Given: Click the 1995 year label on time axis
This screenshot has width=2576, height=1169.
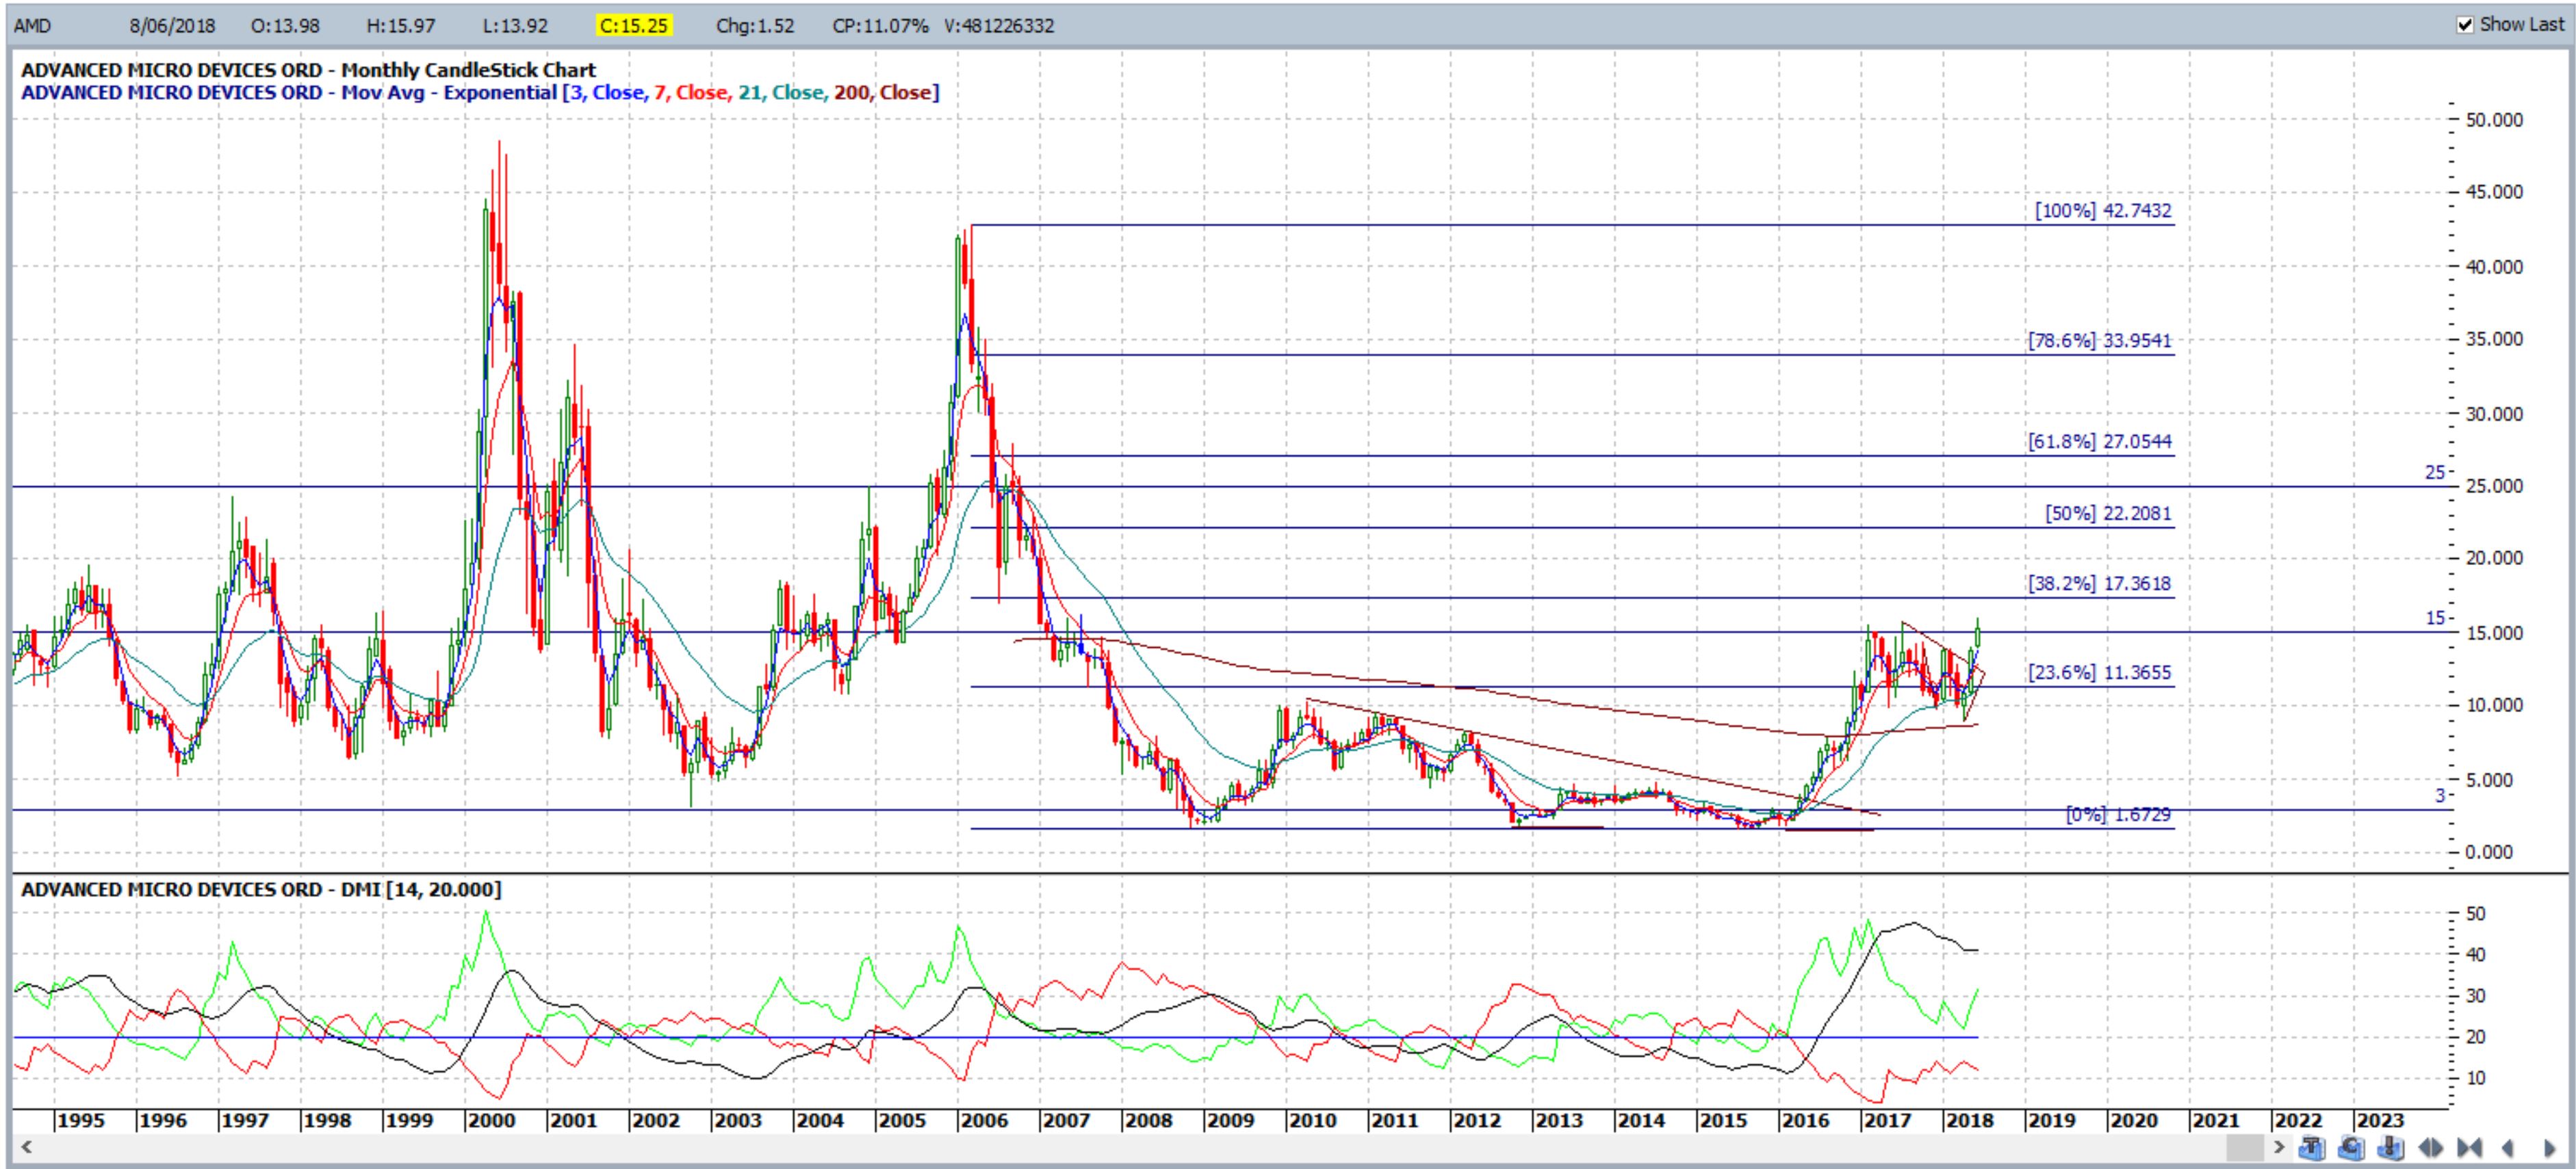Looking at the screenshot, I should (x=80, y=1120).
